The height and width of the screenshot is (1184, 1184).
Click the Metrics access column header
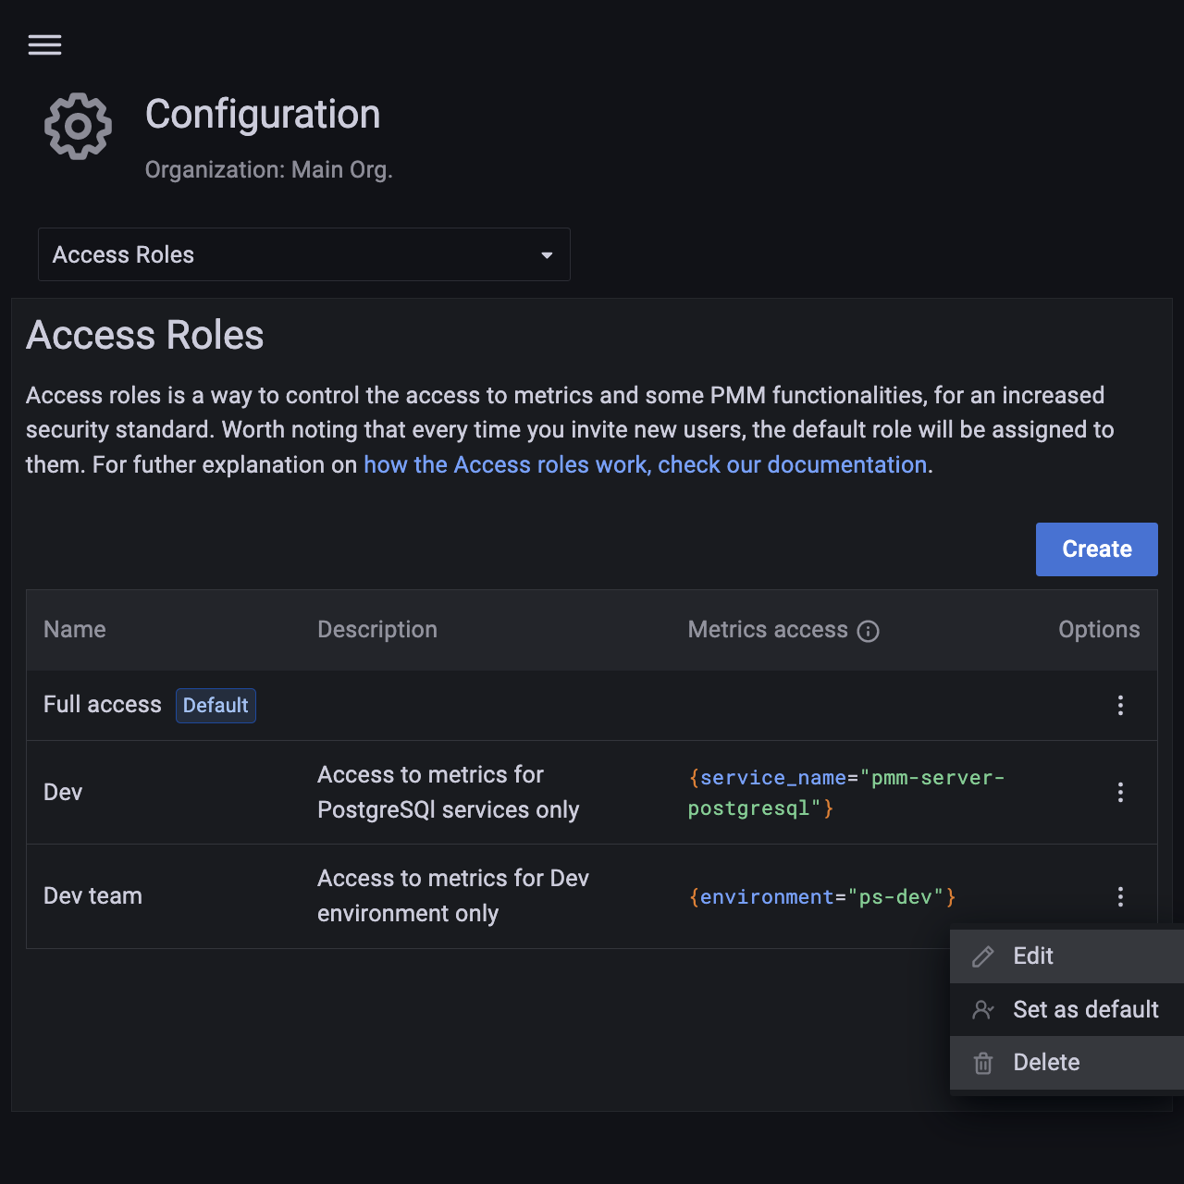(x=768, y=630)
